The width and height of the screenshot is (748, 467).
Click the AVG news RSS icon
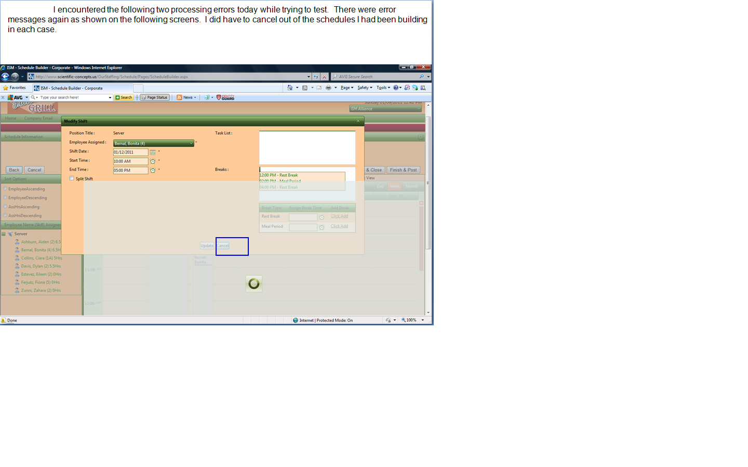coord(179,98)
